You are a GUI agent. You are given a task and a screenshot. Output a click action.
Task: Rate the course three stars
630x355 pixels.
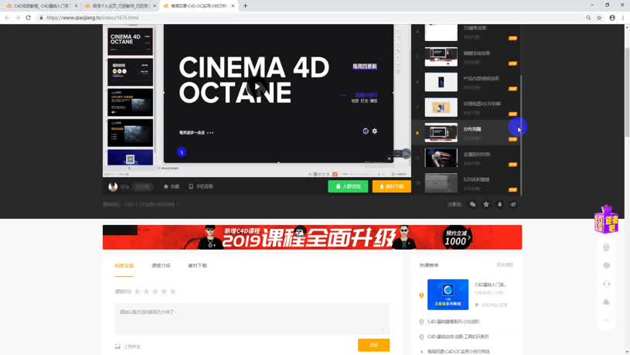(x=155, y=292)
